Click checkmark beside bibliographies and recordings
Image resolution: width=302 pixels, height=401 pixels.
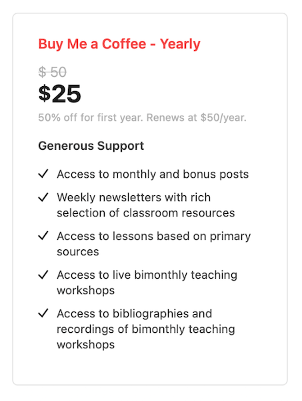(43, 313)
